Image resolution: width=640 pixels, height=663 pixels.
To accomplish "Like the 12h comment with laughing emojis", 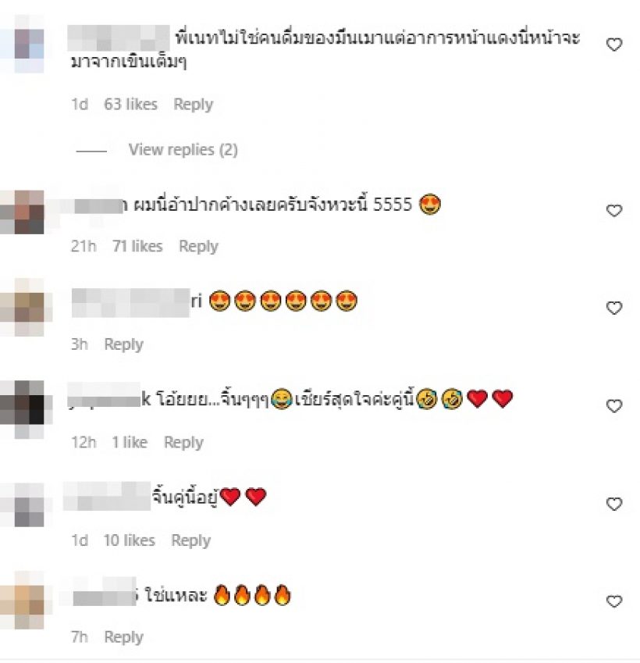I will 613,405.
